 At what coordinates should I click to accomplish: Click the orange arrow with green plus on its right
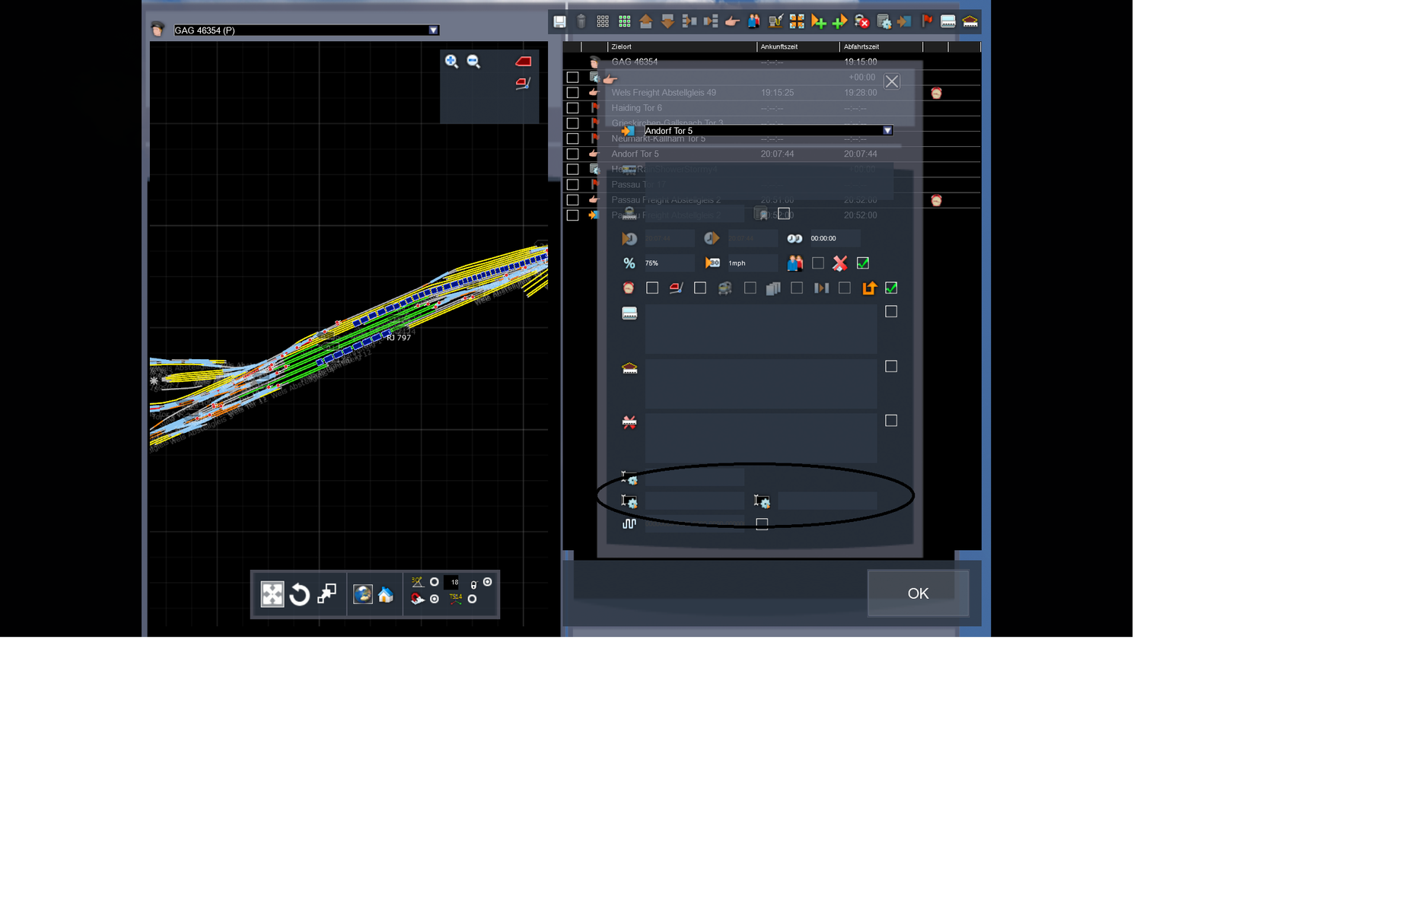[818, 22]
